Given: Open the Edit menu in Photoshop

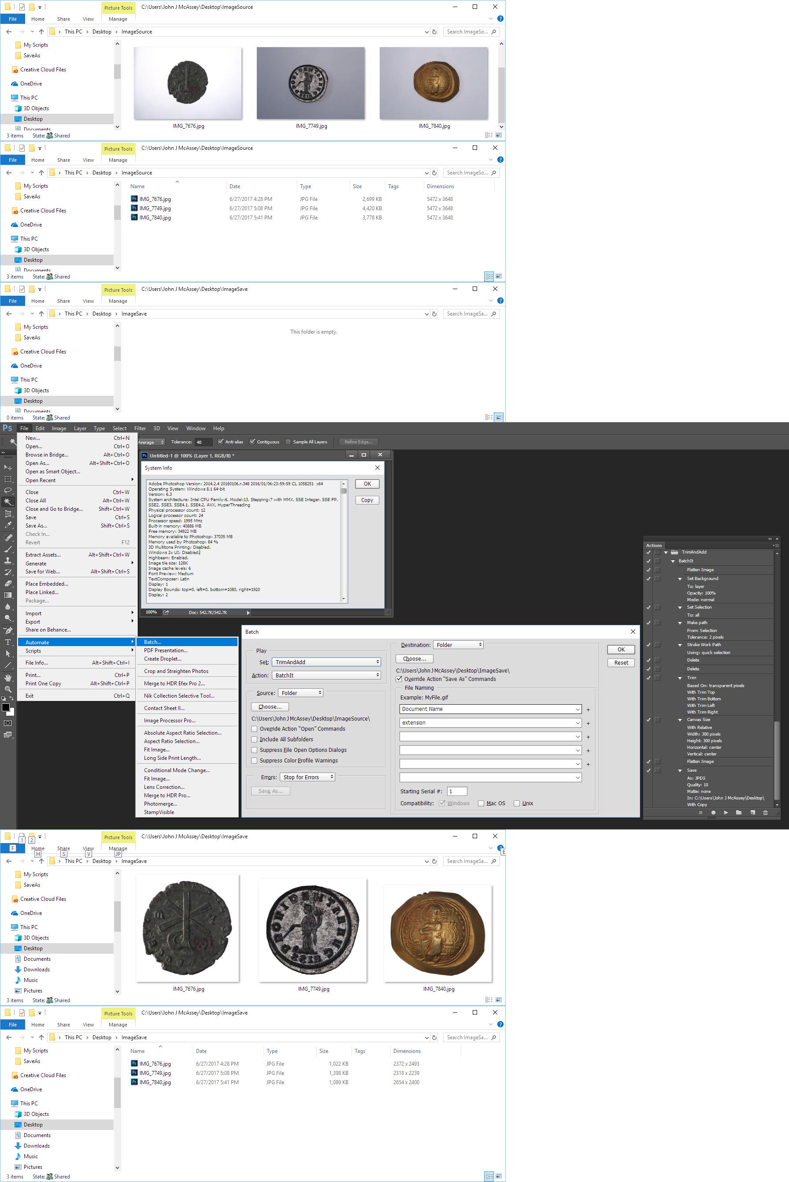Looking at the screenshot, I should tap(40, 428).
